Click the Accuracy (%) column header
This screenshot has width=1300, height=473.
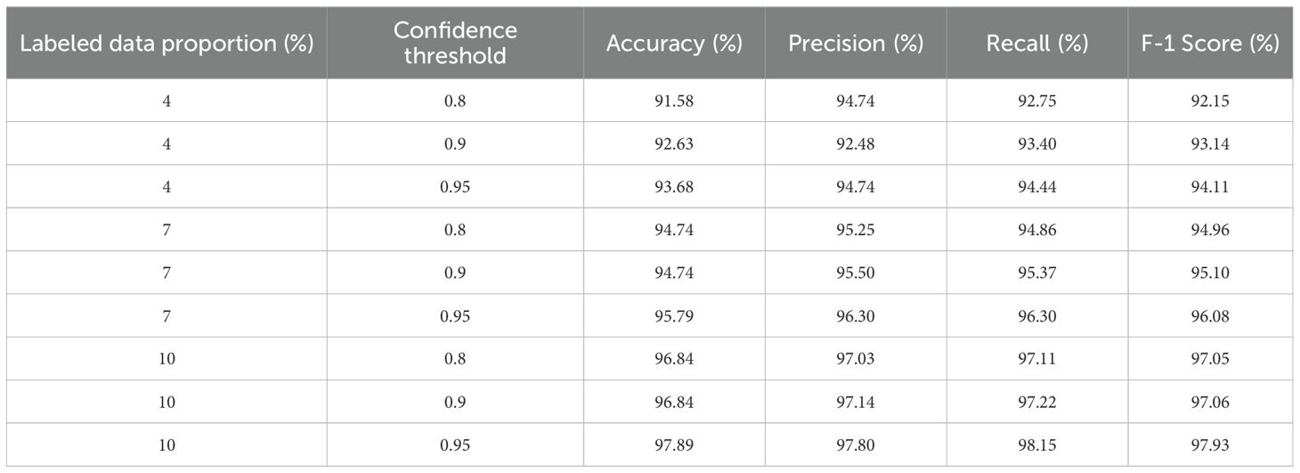(674, 44)
